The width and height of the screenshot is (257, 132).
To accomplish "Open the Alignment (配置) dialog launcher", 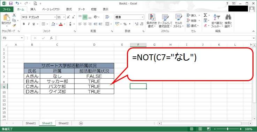I will 112,31.
